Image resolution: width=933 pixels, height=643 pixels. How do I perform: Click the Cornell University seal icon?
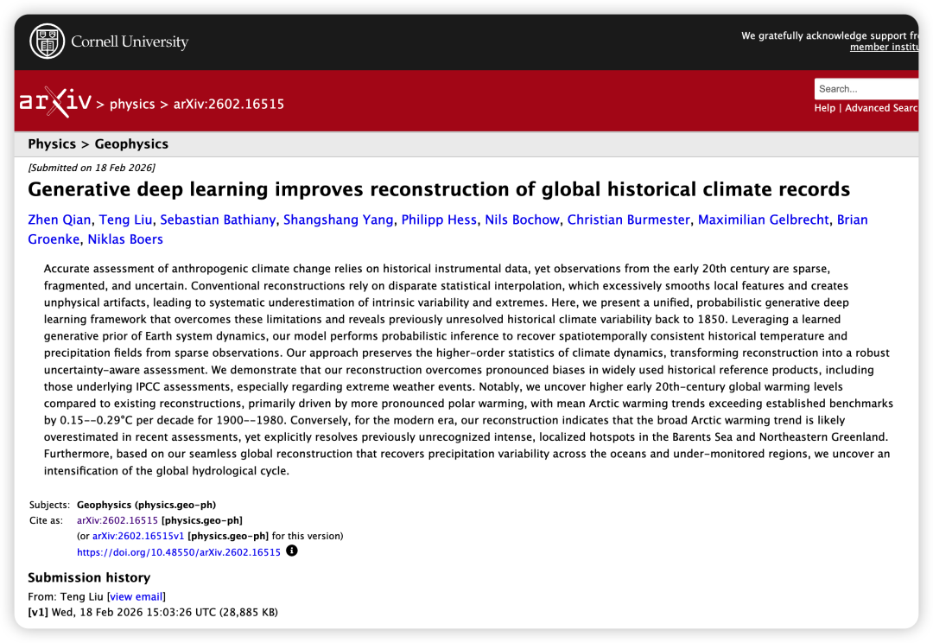pyautogui.click(x=47, y=40)
